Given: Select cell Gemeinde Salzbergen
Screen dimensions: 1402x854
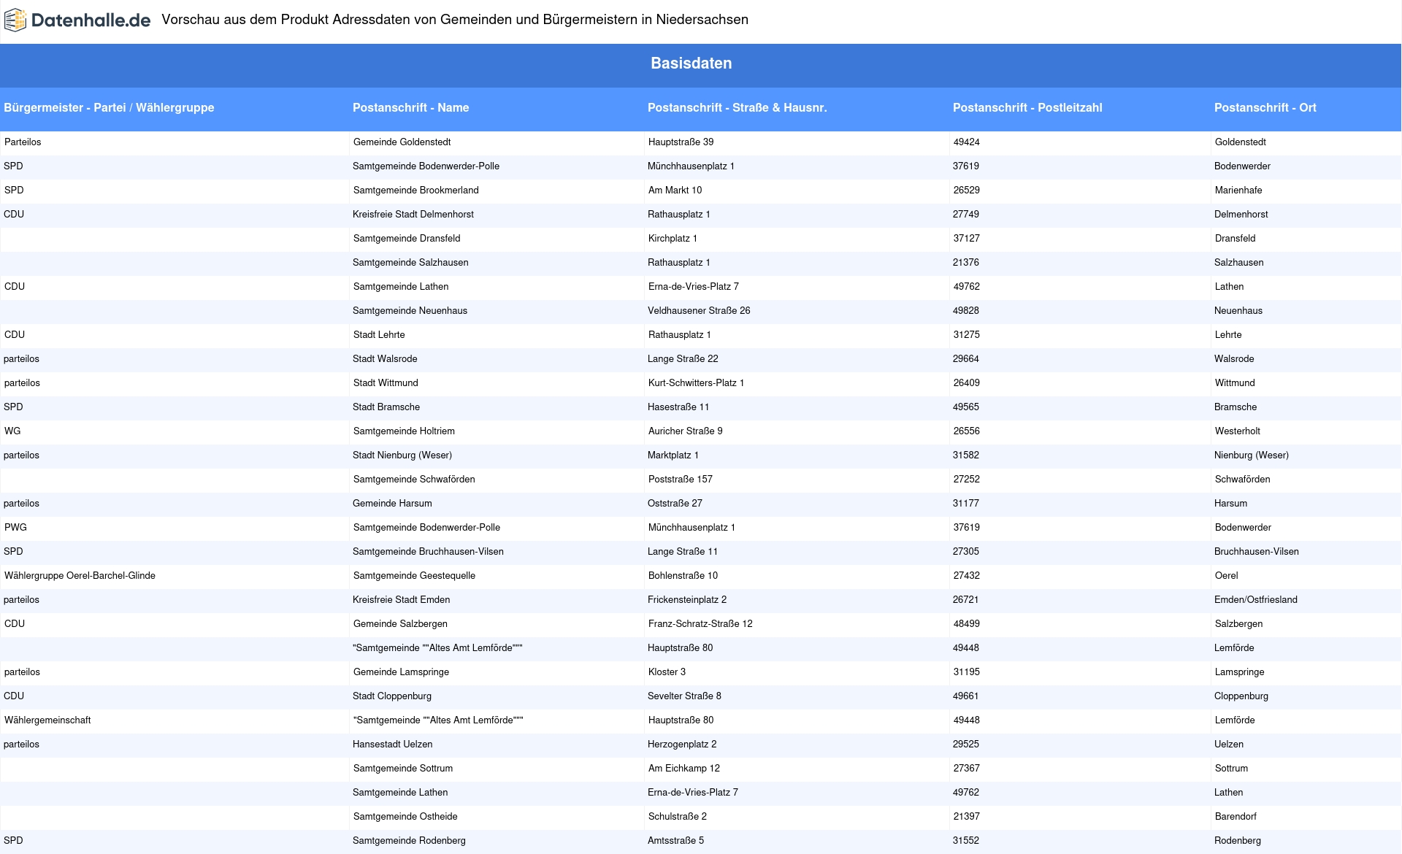Looking at the screenshot, I should click(399, 624).
